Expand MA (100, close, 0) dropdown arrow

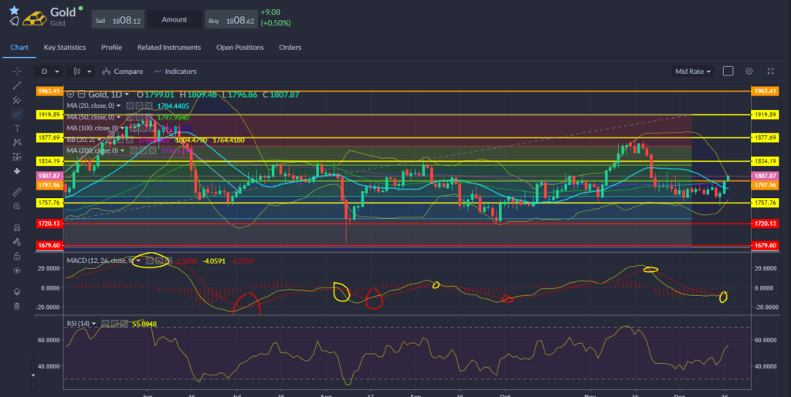point(122,128)
